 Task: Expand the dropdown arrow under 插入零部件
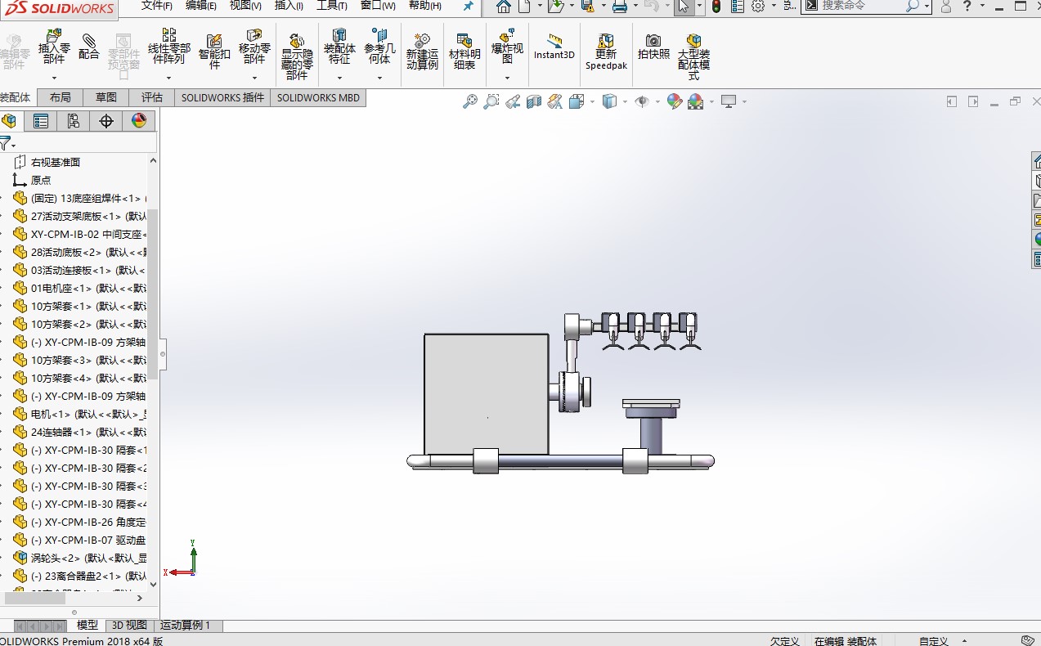click(54, 79)
